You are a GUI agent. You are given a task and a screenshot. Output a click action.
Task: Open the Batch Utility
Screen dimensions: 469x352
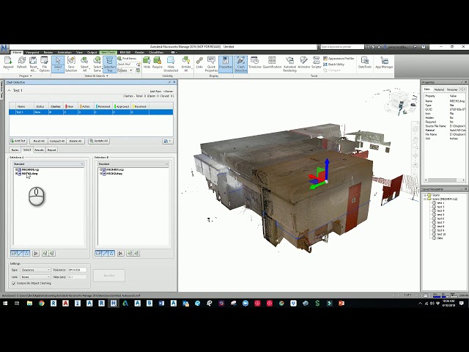tap(334, 65)
